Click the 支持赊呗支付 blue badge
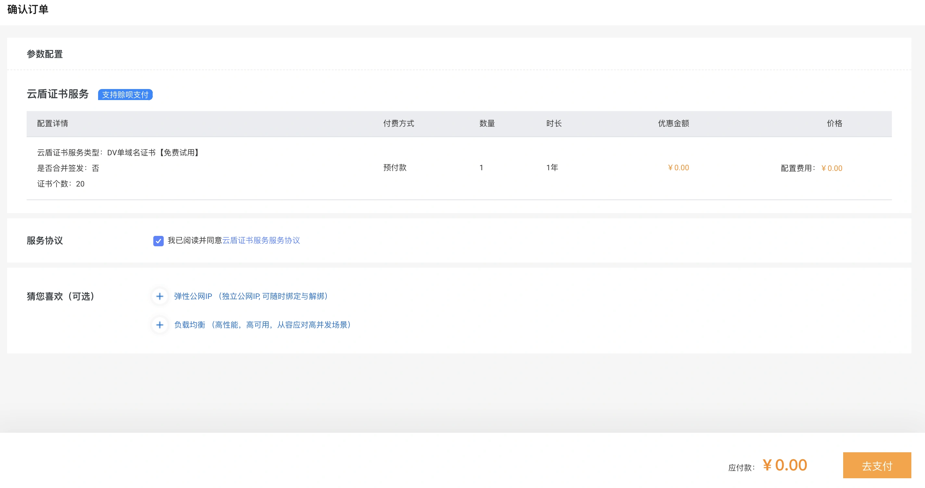 [x=125, y=95]
